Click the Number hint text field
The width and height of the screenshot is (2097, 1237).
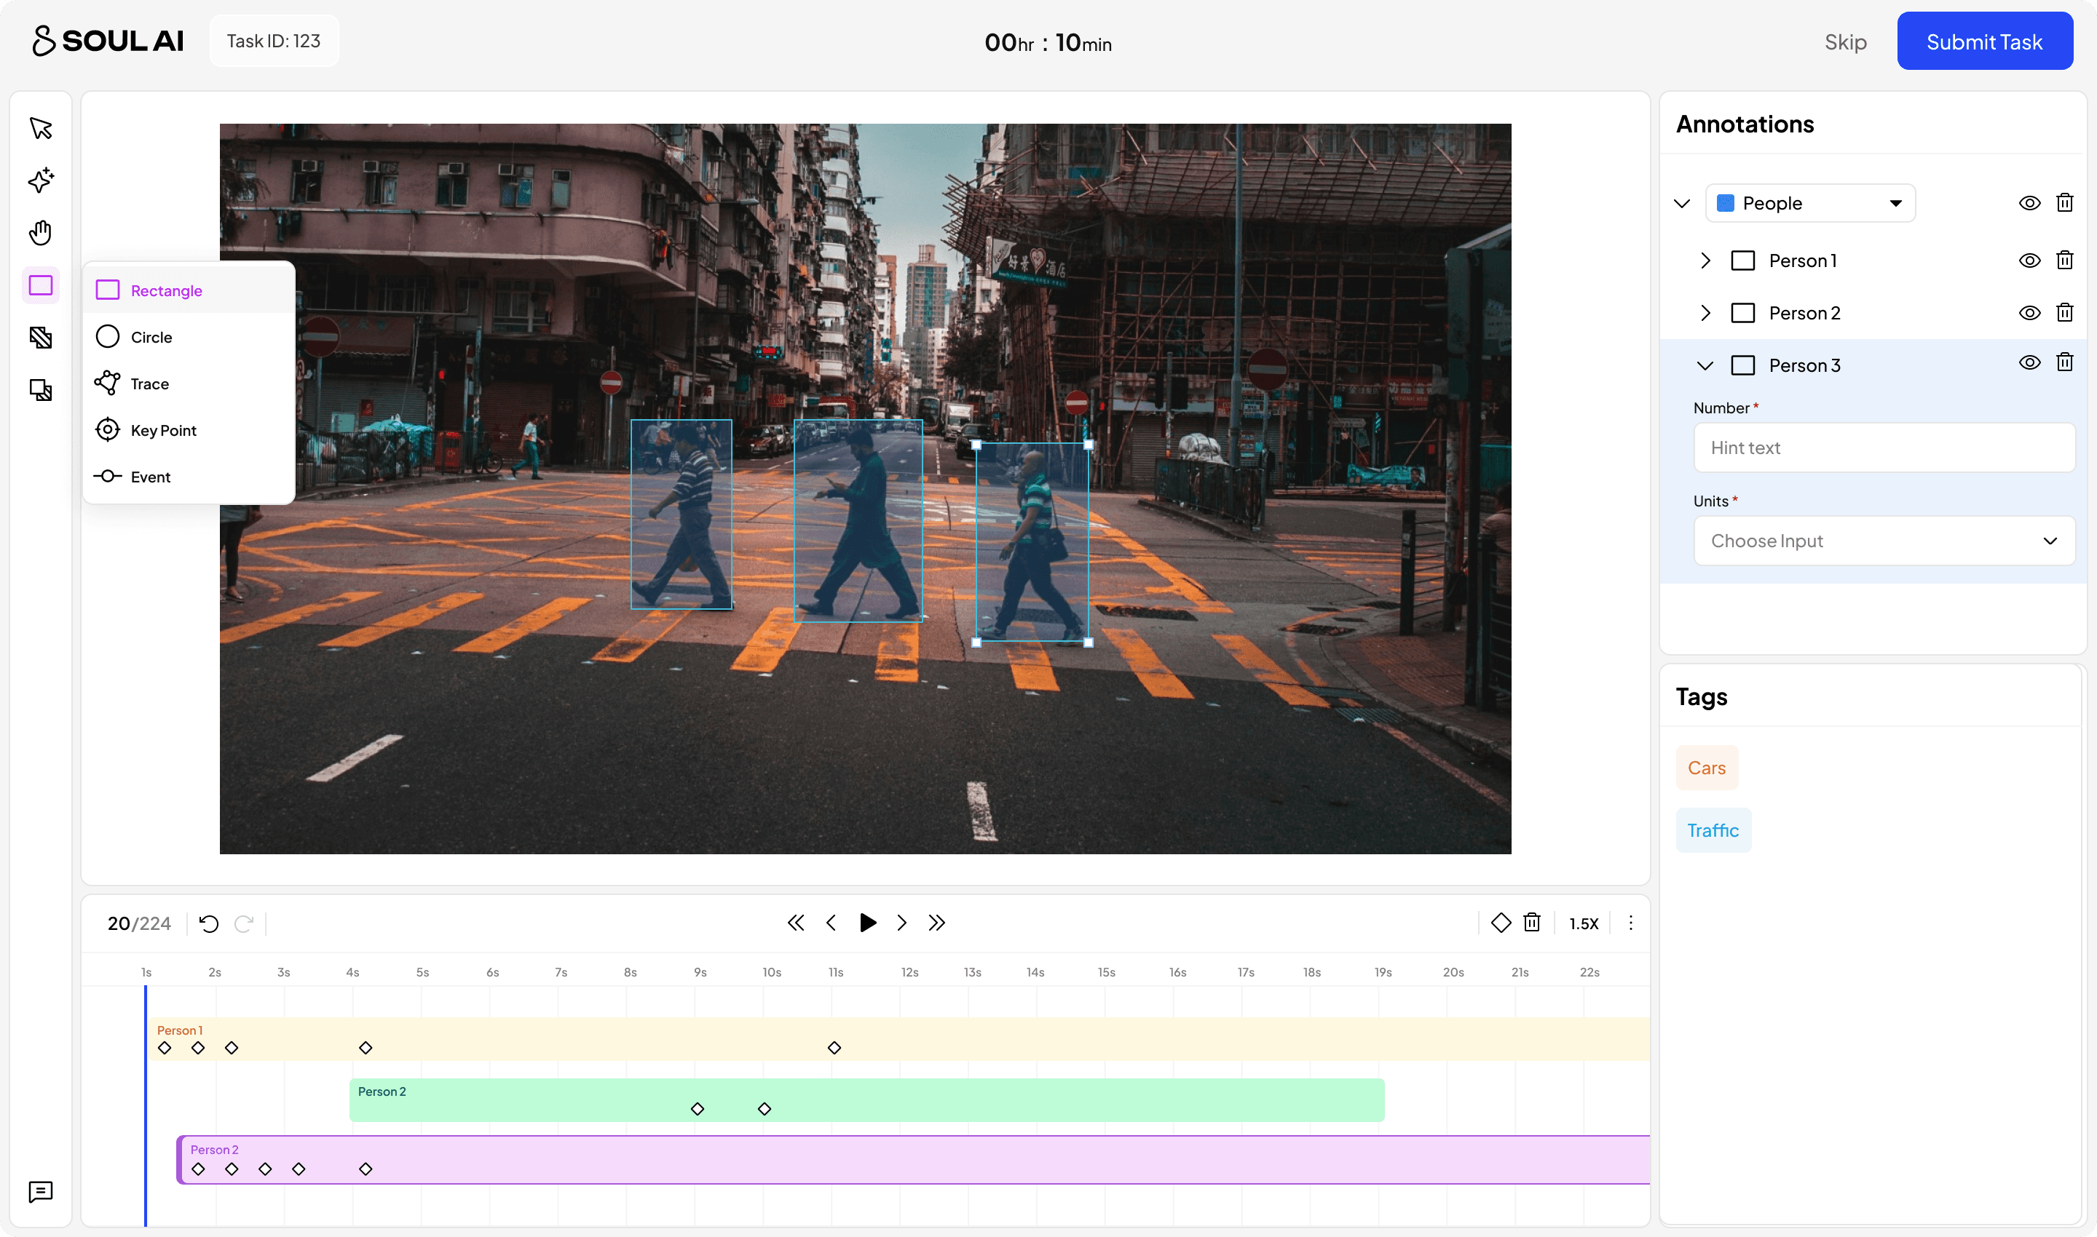(1884, 448)
